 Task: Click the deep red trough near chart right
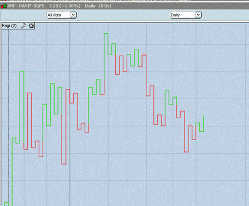click(186, 152)
